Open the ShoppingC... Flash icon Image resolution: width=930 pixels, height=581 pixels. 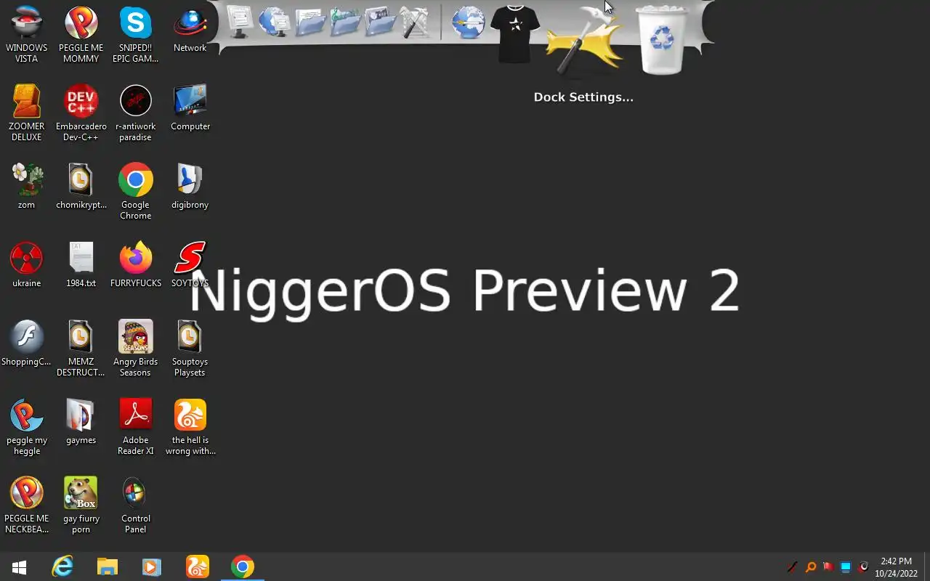[x=26, y=344]
